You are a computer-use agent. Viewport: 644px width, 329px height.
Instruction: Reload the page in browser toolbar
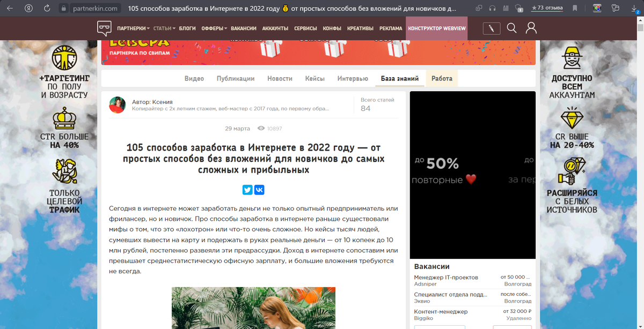[47, 8]
